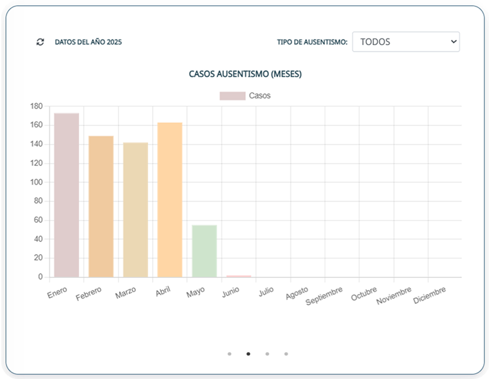This screenshot has height=379, width=489.
Task: Click the dropdown arrow next to TODOS
Action: tap(454, 42)
